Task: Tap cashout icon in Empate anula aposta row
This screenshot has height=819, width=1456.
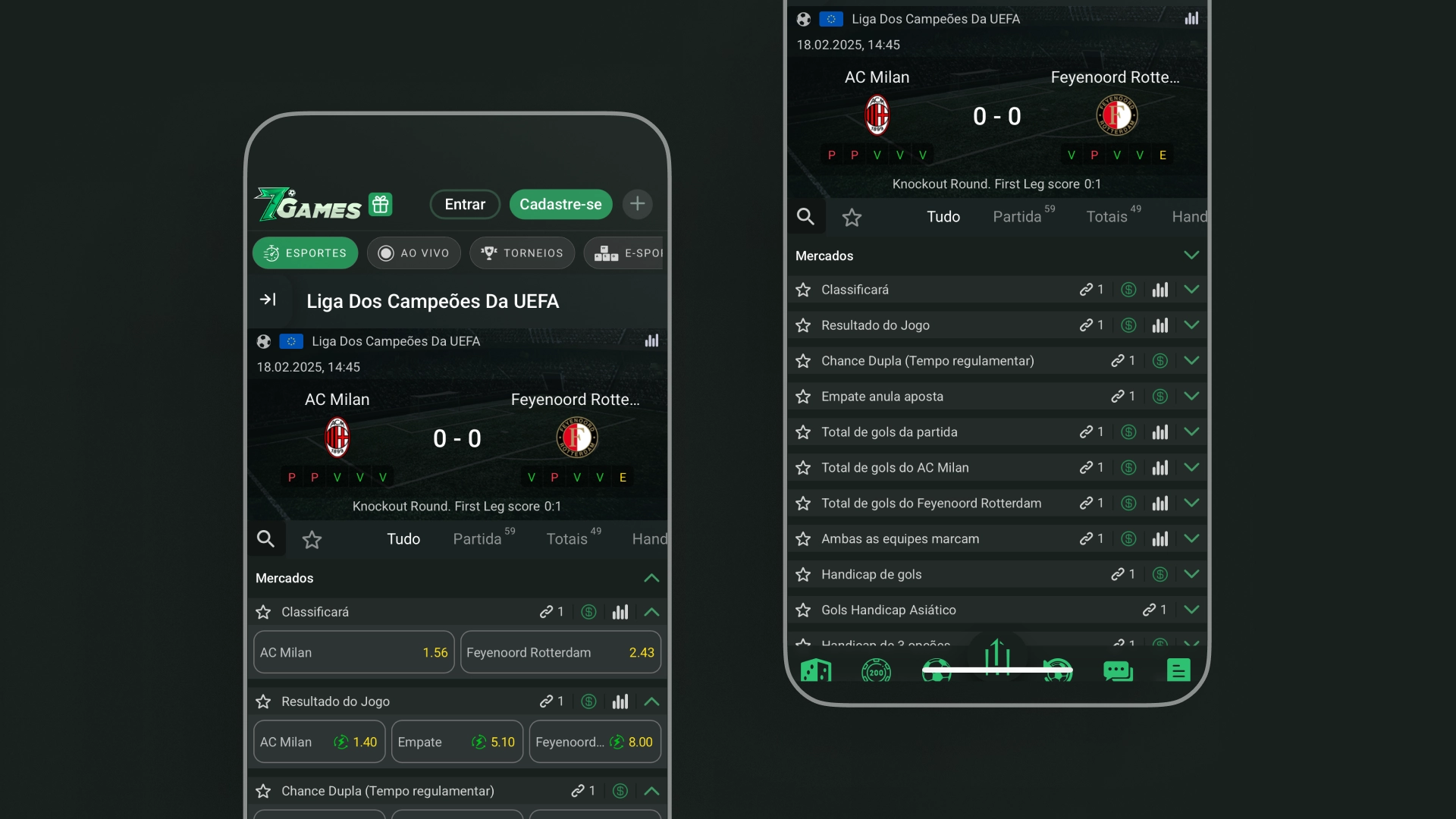Action: [x=1160, y=397]
